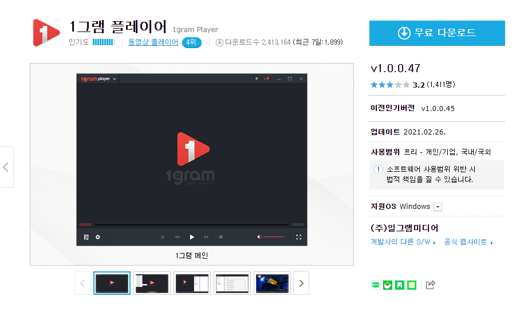Click the 4위 rank badge
This screenshot has height=324, width=520.
click(191, 42)
